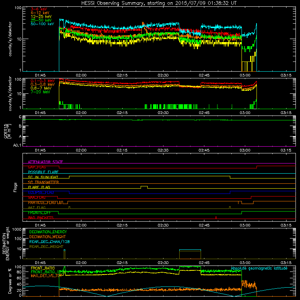Pick the ATTENUATOR_STATE flag label
This screenshot has width=300, height=300.
(x=45, y=162)
